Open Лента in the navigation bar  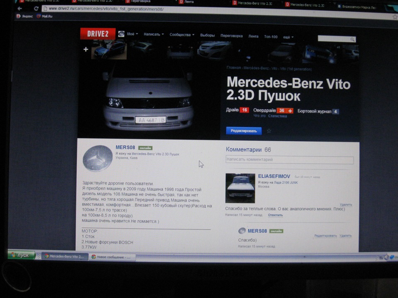click(253, 36)
